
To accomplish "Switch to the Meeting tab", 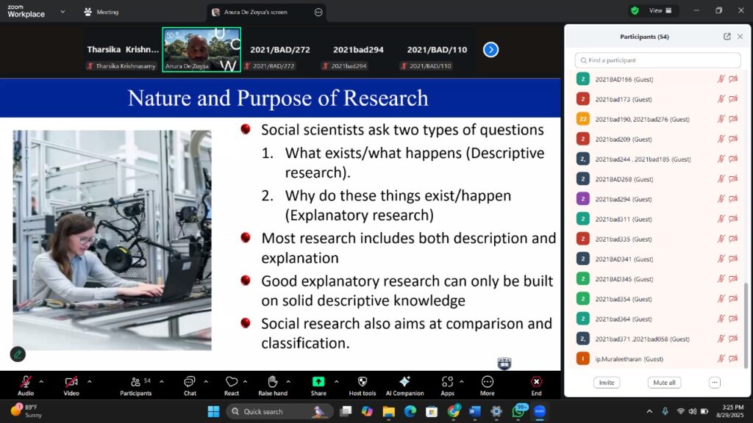I will 101,12.
